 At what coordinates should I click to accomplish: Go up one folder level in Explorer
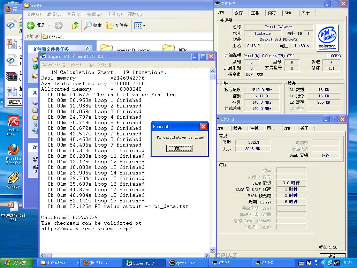75,25
